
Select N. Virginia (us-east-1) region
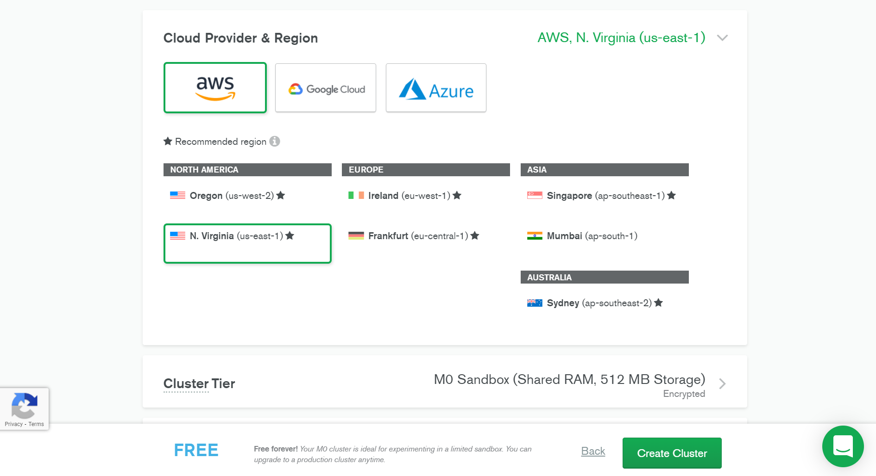[247, 243]
